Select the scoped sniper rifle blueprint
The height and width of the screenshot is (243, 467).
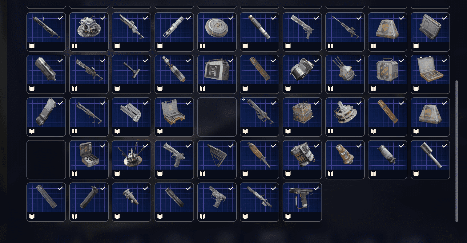click(345, 32)
